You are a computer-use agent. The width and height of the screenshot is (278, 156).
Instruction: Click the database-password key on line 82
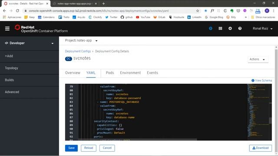[x=127, y=98]
